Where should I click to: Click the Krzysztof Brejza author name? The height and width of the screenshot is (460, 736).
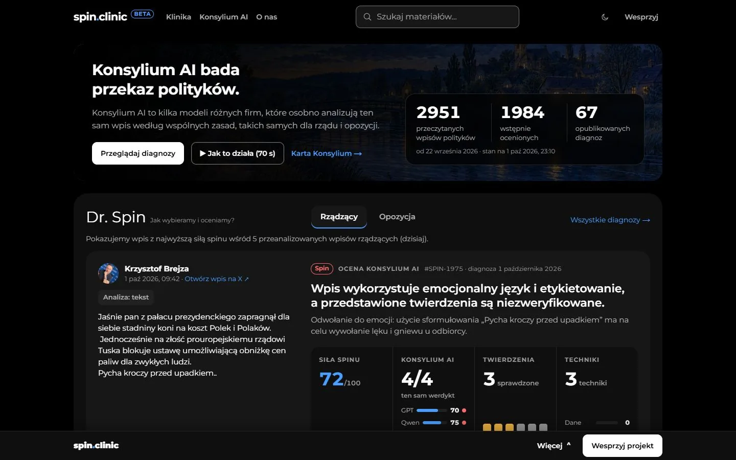coord(156,268)
